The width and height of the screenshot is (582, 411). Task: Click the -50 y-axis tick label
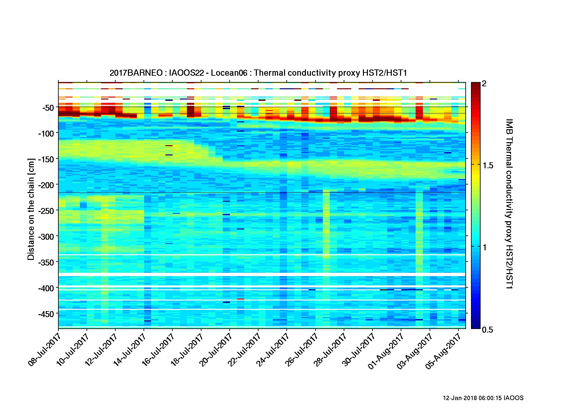point(48,108)
